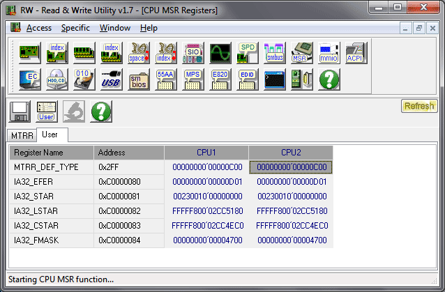The width and height of the screenshot is (445, 292).
Task: Click the User MSR list icon
Action: pyautogui.click(x=47, y=112)
